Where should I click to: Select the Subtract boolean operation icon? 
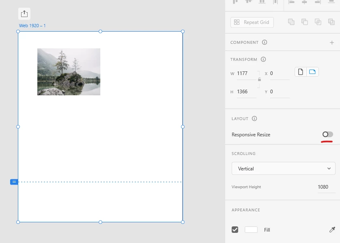[305, 22]
